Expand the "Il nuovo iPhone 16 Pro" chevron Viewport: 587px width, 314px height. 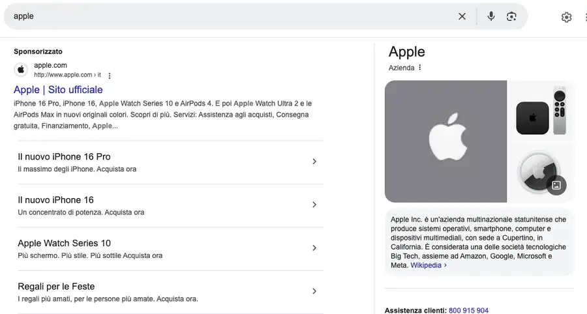point(314,162)
